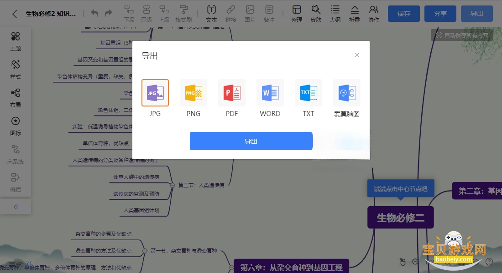Click the top-right 导出 button
The height and width of the screenshot is (273, 502).
(x=477, y=14)
